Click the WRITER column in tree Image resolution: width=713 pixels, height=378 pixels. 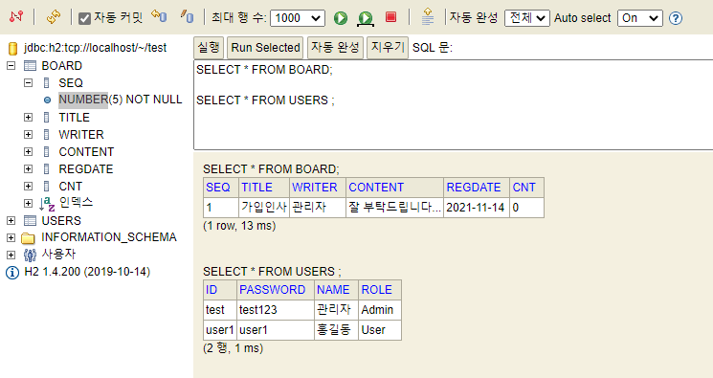81,135
